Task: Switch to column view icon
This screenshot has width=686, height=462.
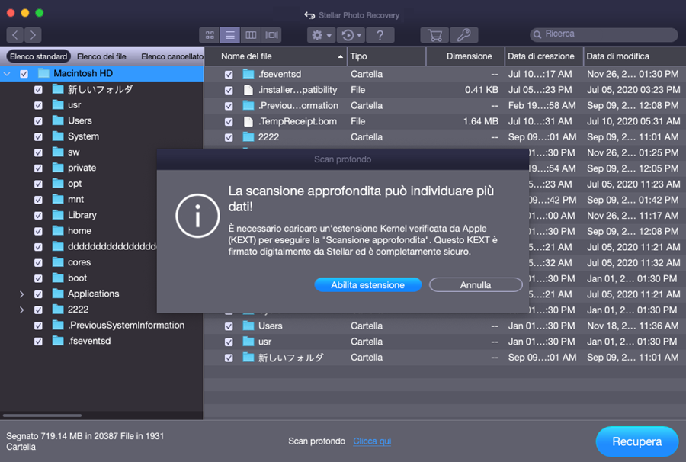Action: tap(250, 35)
